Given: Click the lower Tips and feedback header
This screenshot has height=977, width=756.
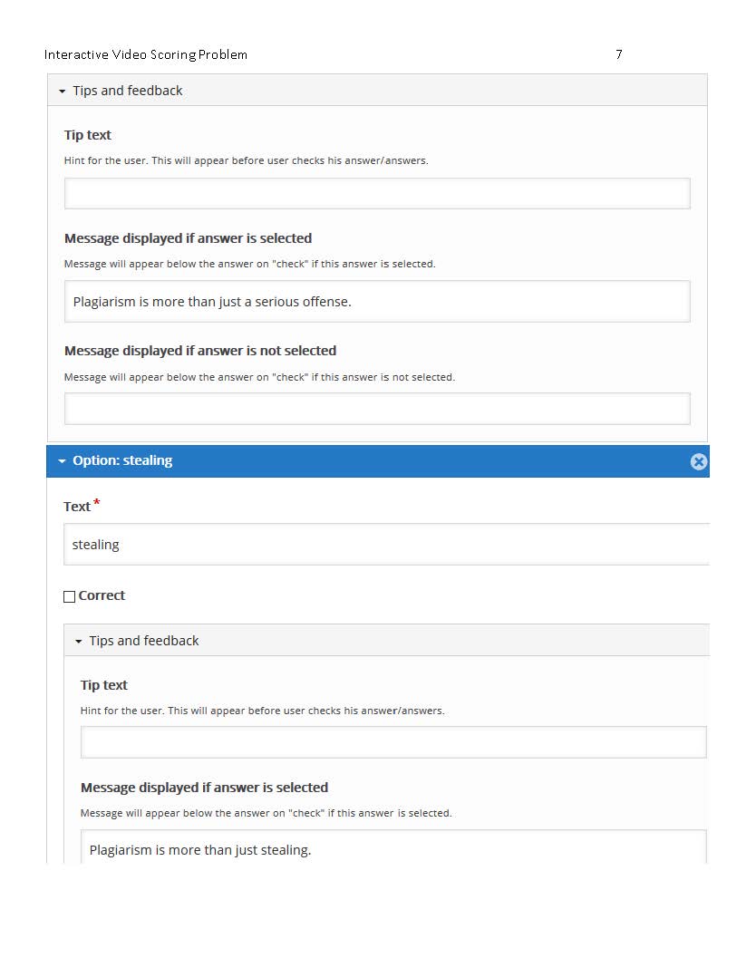Looking at the screenshot, I should click(x=386, y=640).
